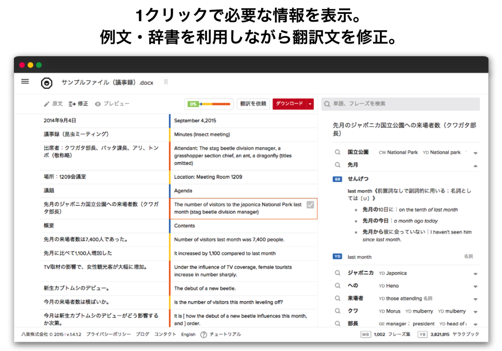Click 翻訳を依頼 button
Image resolution: width=502 pixels, height=351 pixels.
[x=253, y=104]
